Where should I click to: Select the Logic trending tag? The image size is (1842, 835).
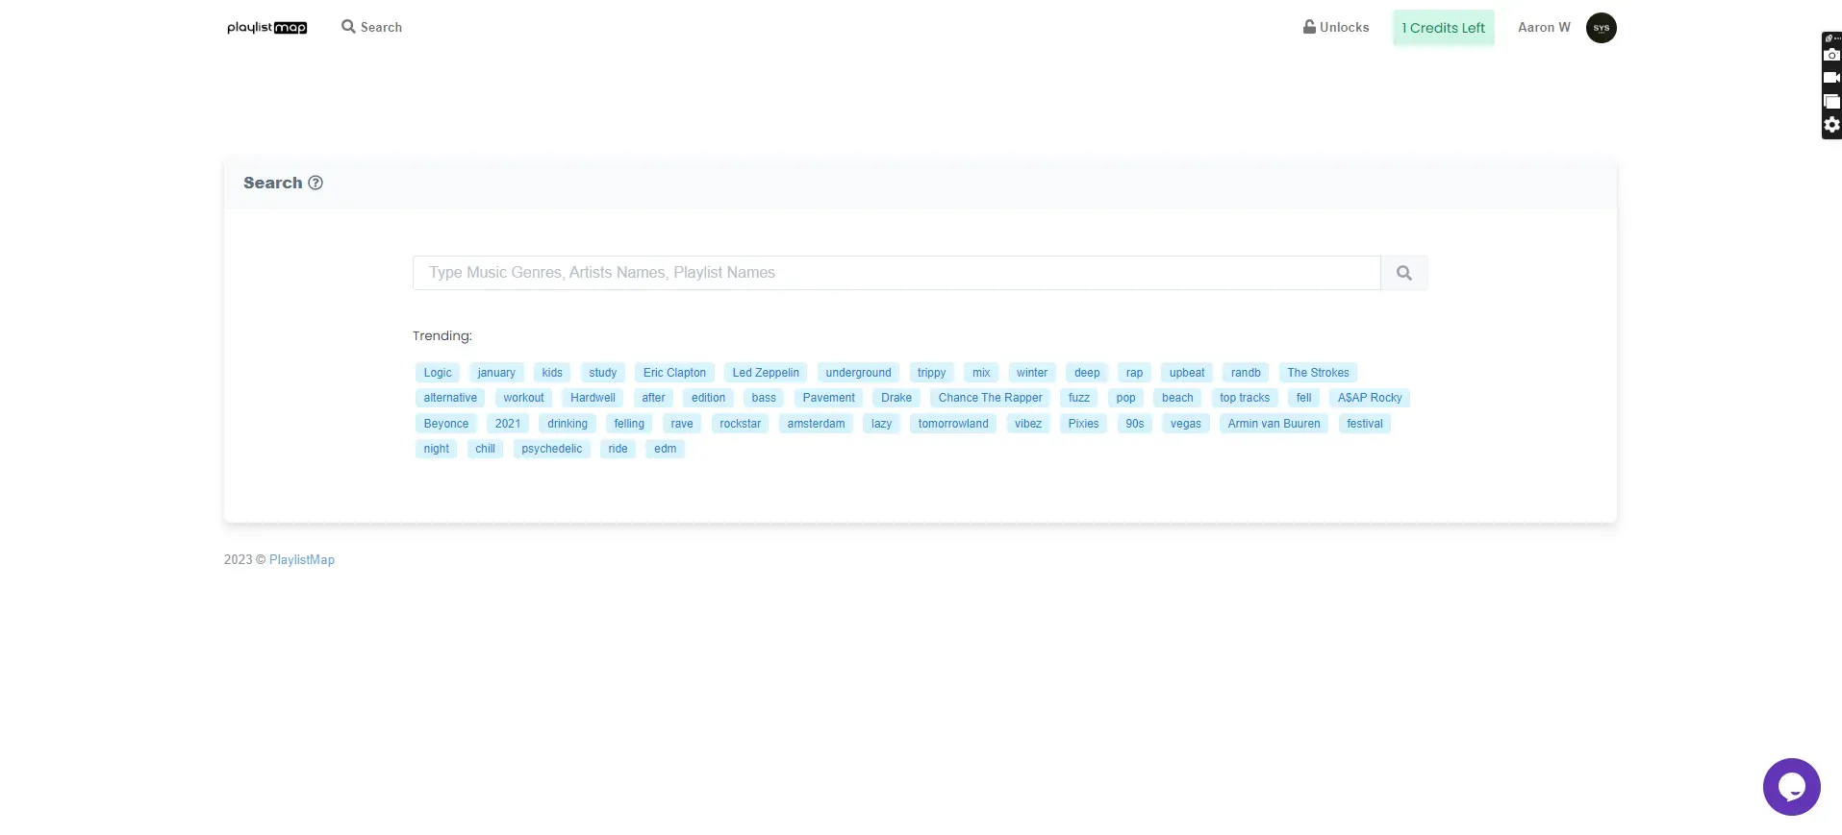point(438,373)
